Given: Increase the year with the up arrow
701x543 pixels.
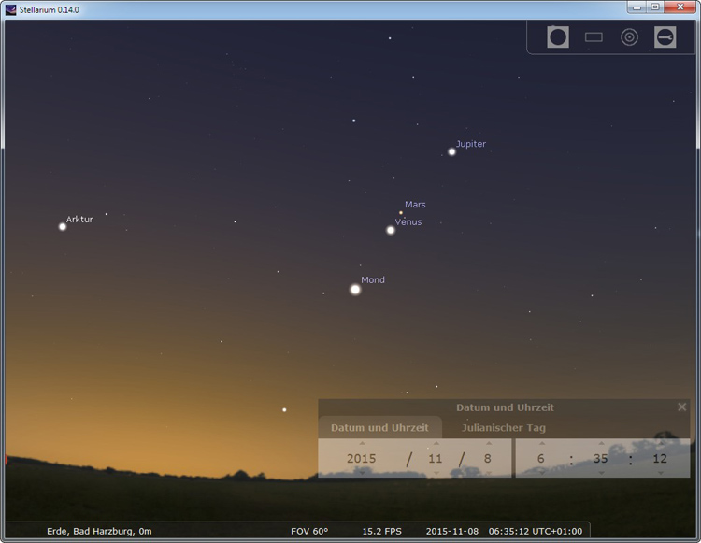Looking at the screenshot, I should tap(362, 443).
